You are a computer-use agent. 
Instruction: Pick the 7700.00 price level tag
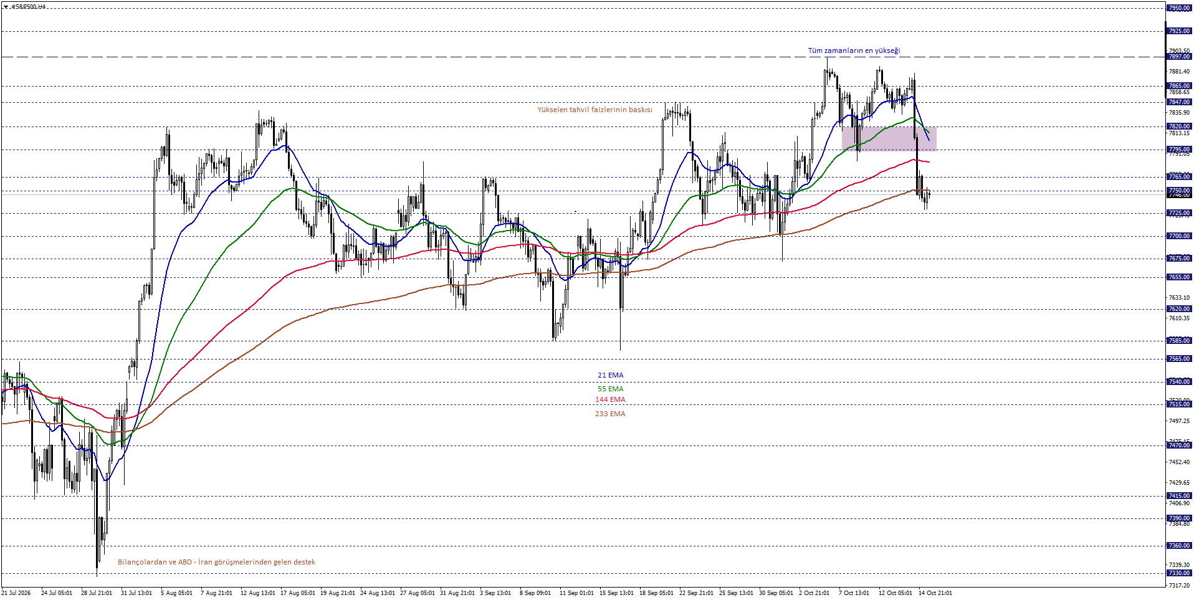[x=1179, y=236]
